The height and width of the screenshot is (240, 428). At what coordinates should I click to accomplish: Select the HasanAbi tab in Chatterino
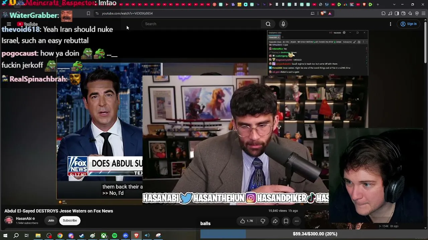(x=275, y=37)
